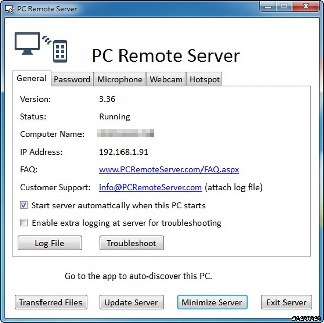Click the blurred computer name value
The image size is (324, 323).
pos(126,133)
